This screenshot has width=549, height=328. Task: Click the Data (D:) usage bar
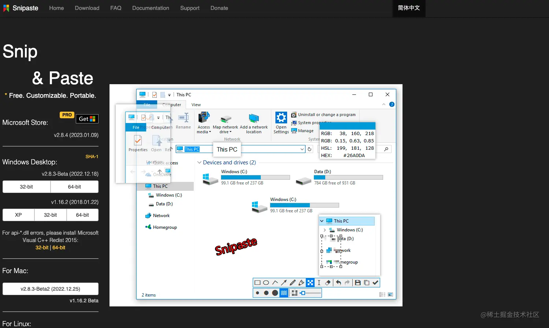click(348, 178)
